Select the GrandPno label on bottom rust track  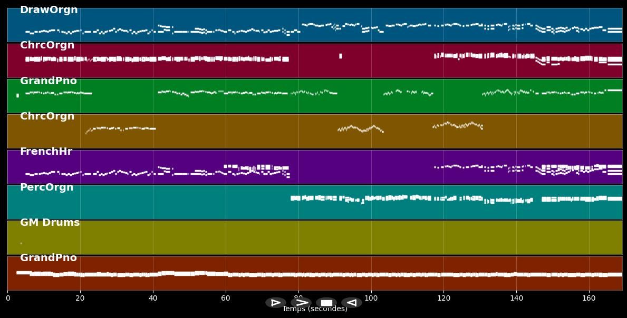click(x=48, y=258)
